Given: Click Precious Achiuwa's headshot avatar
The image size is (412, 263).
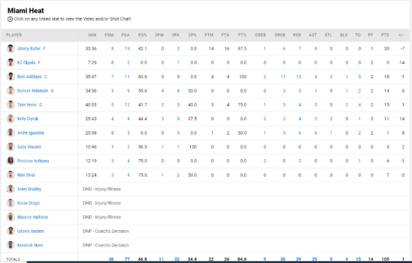Looking at the screenshot, I should (x=10, y=161).
